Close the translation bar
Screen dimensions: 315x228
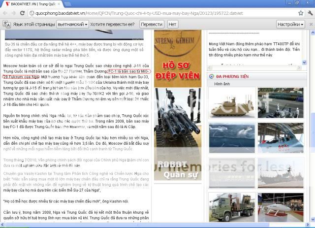[311, 24]
